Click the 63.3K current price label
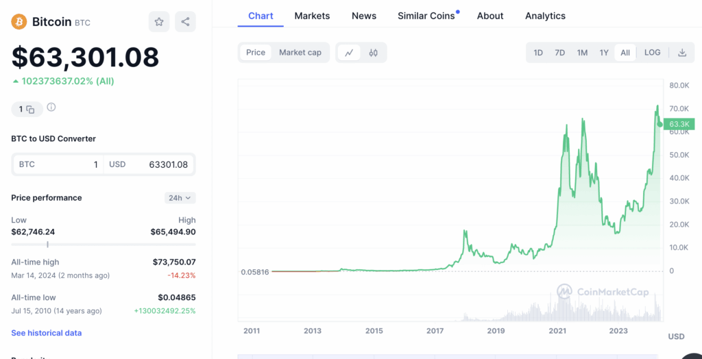 [x=679, y=124]
